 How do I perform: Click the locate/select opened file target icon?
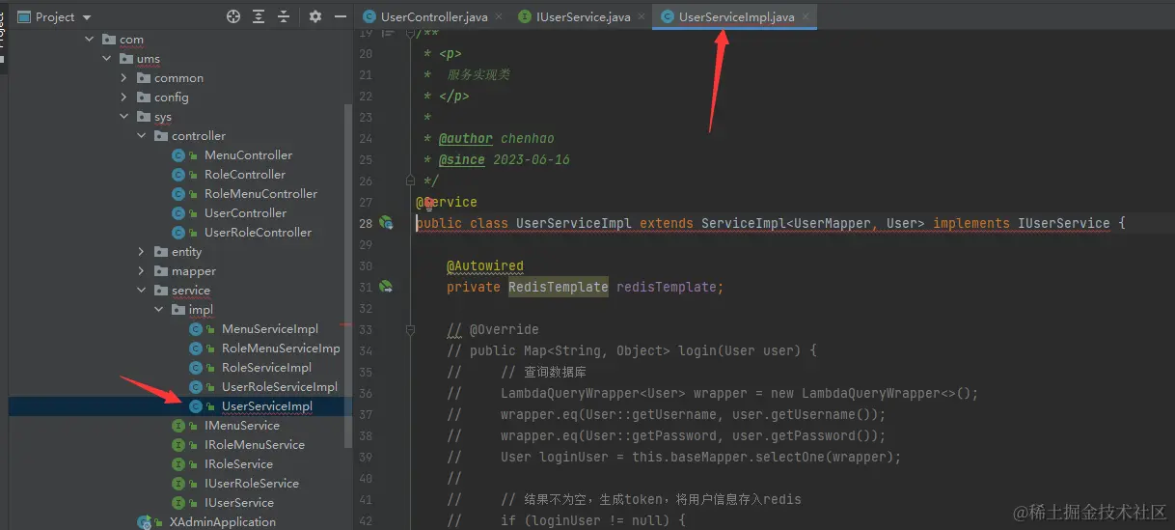point(232,16)
